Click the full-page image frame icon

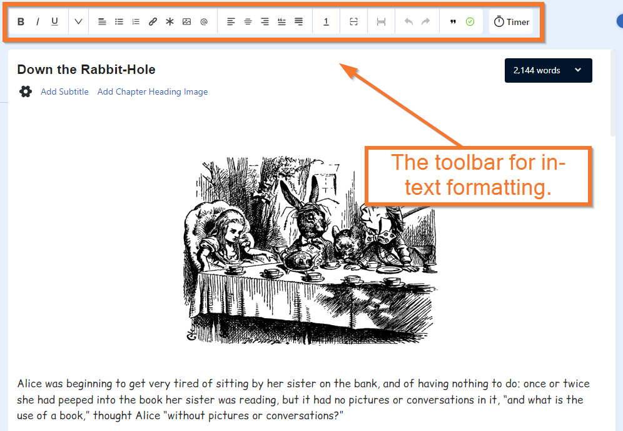(353, 22)
